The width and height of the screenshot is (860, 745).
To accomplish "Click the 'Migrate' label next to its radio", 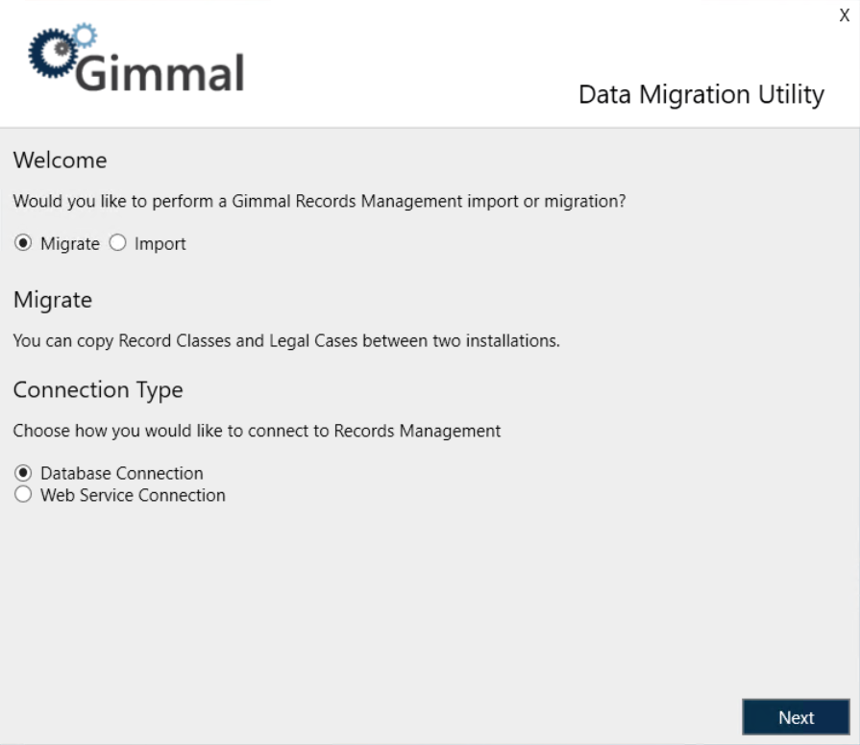I will [x=69, y=244].
